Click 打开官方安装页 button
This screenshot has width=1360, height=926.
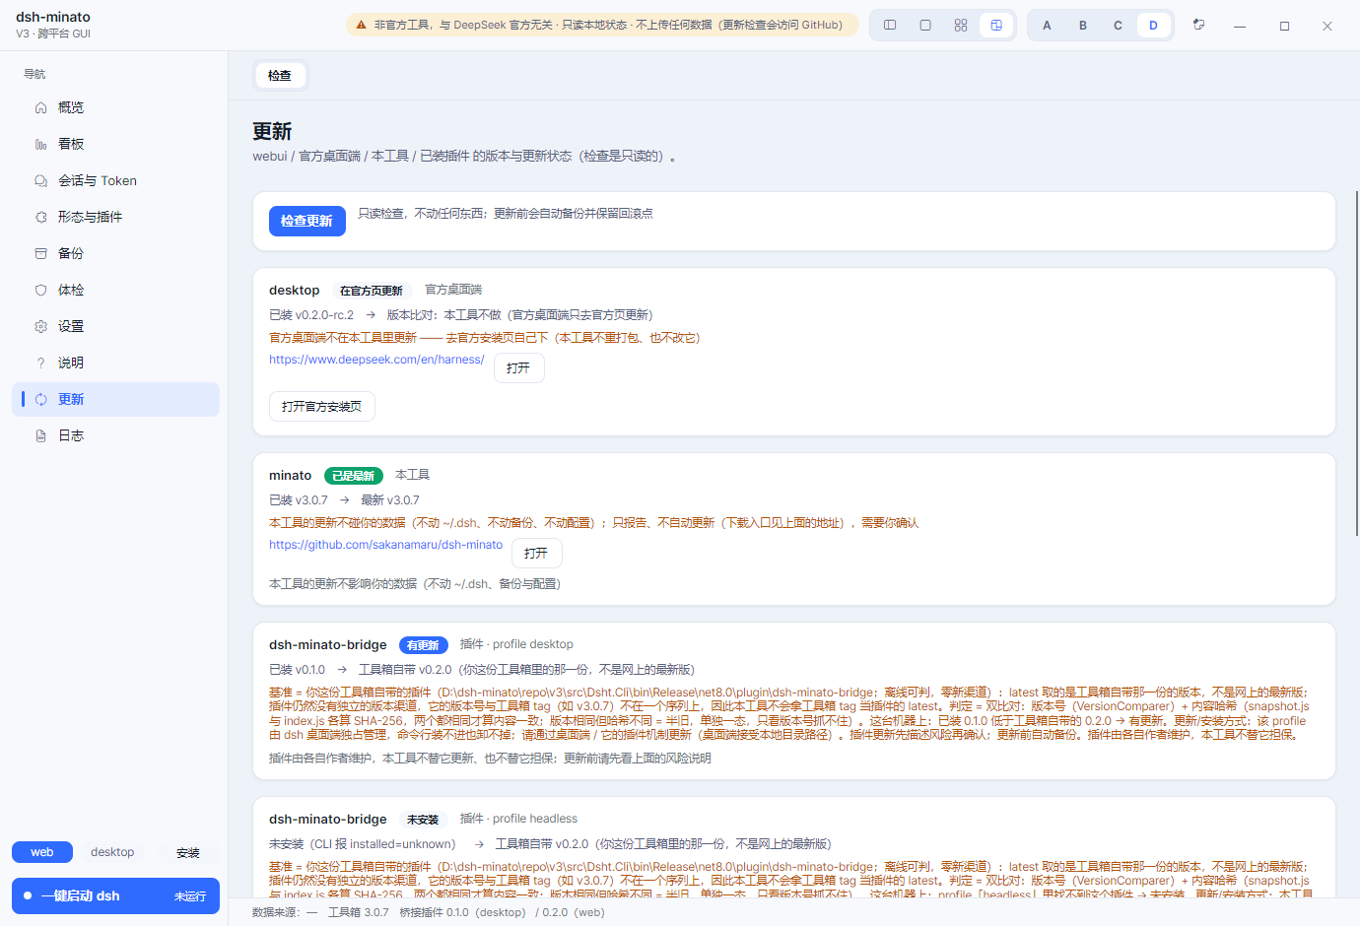click(x=322, y=406)
